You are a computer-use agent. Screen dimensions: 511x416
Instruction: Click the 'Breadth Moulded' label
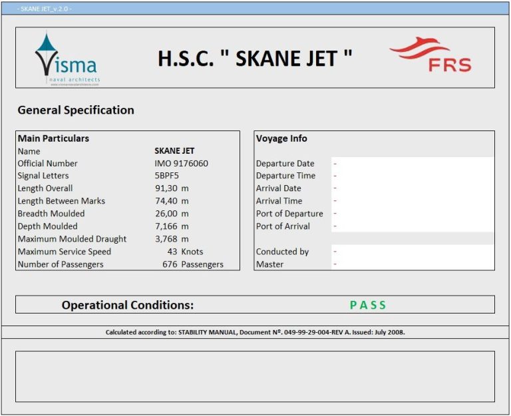pos(51,214)
